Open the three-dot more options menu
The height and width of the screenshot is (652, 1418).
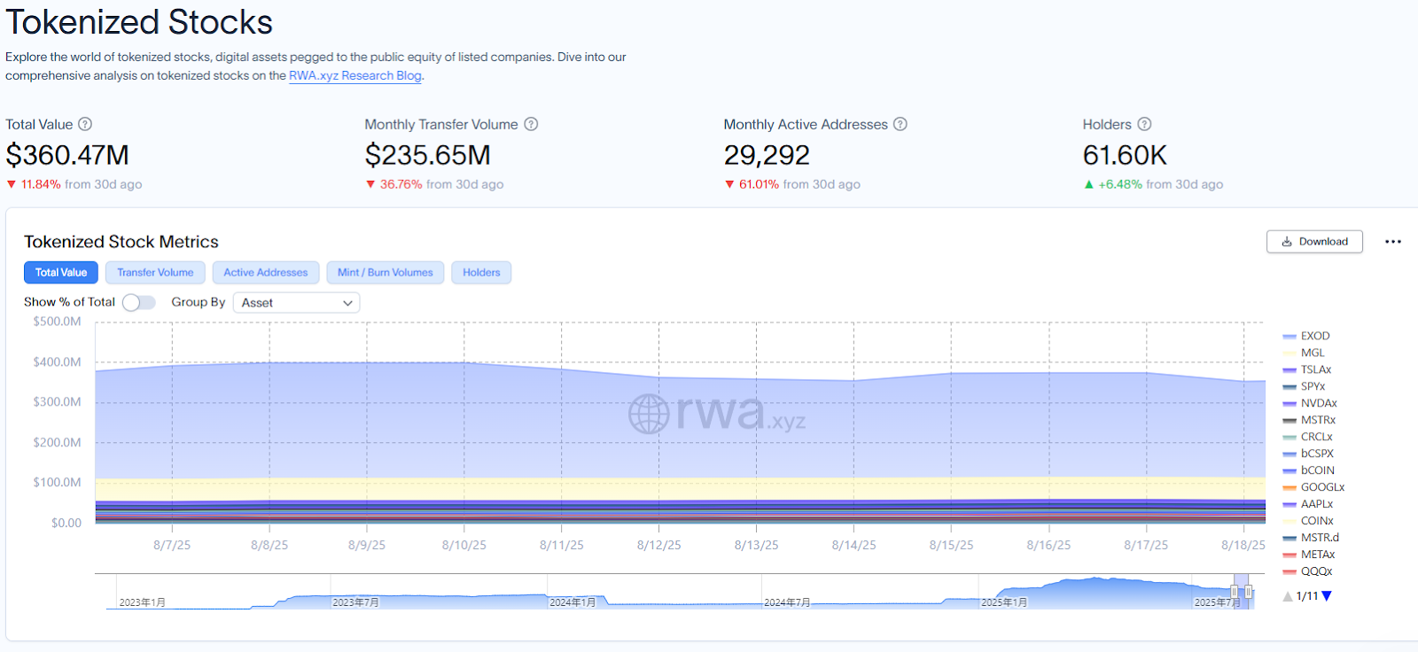[x=1392, y=242]
